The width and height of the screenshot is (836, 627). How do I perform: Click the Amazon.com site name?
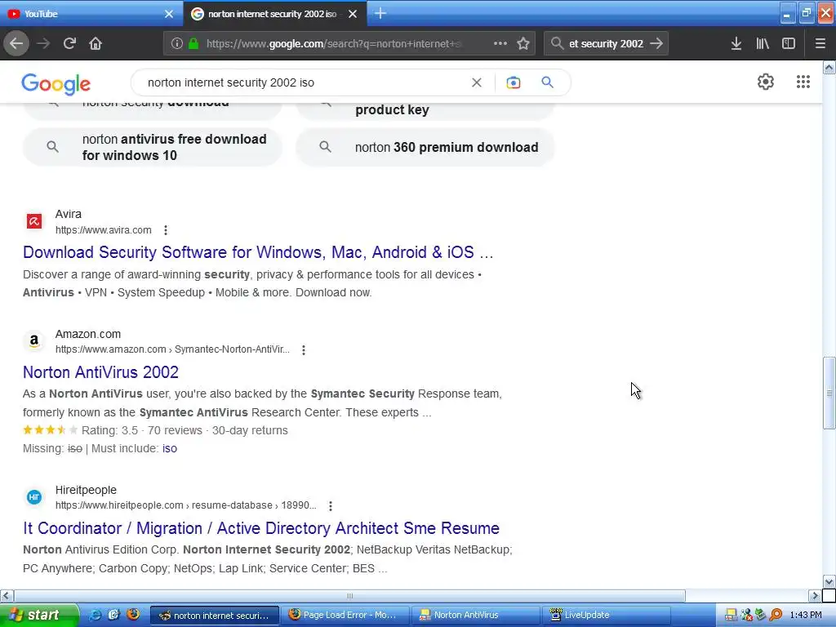(88, 334)
